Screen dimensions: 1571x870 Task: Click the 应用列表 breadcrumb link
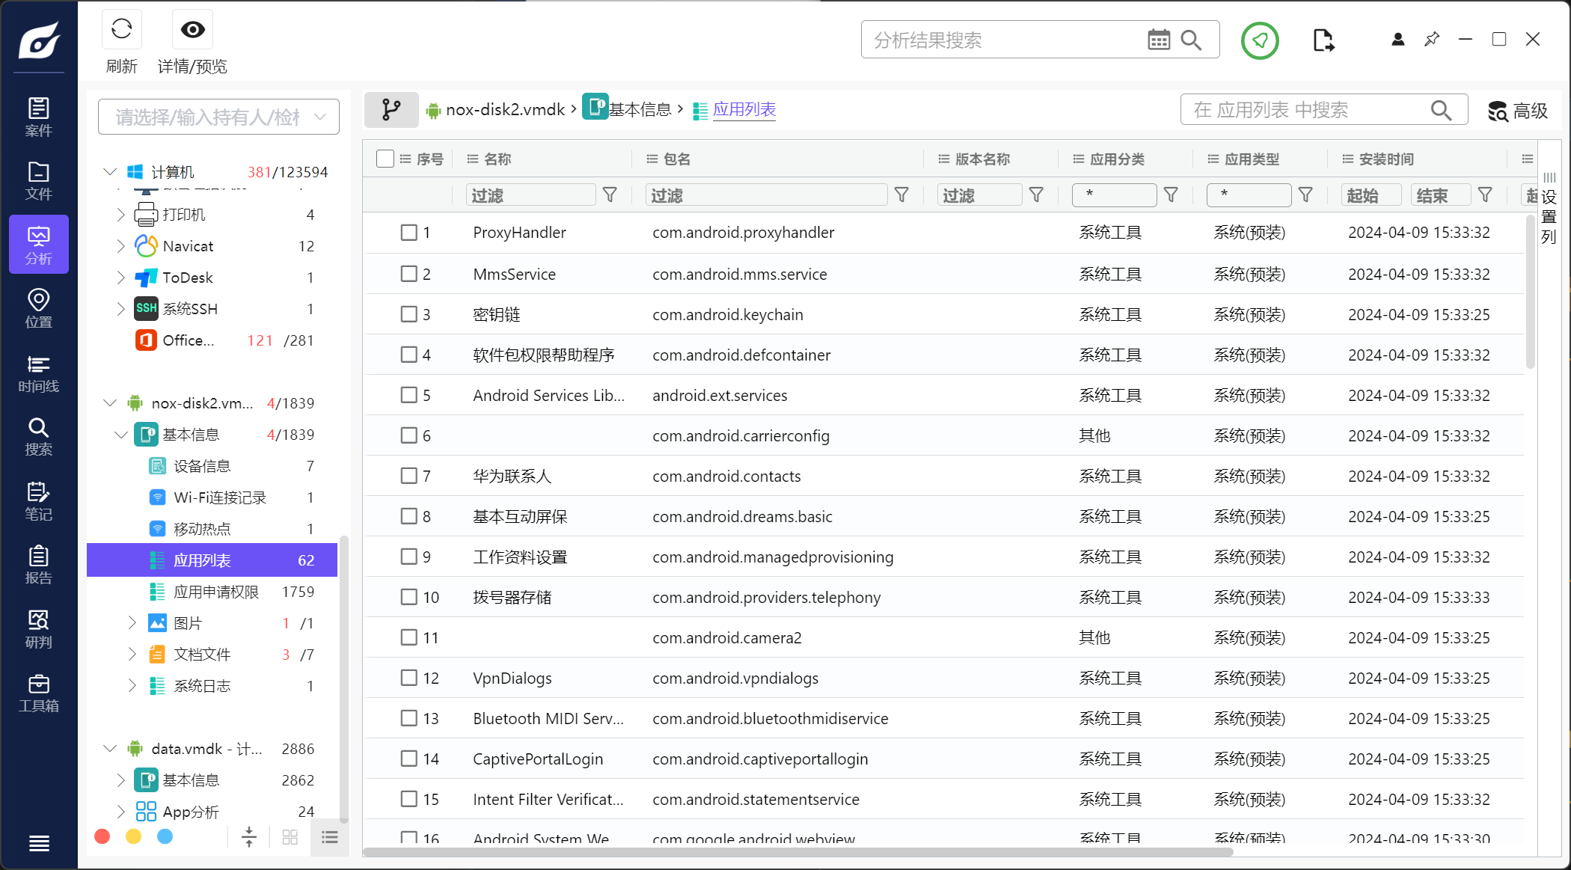[x=744, y=110]
